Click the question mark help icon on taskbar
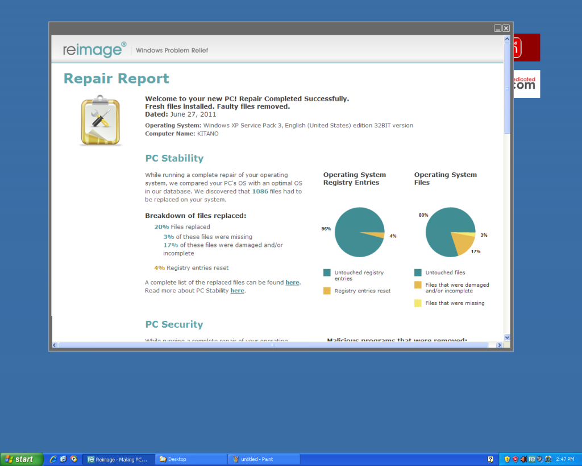The width and height of the screenshot is (582, 466). (490, 459)
